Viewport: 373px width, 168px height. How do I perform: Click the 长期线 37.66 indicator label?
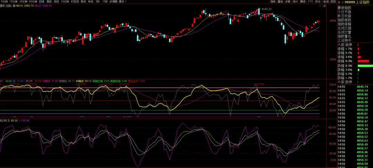point(50,81)
